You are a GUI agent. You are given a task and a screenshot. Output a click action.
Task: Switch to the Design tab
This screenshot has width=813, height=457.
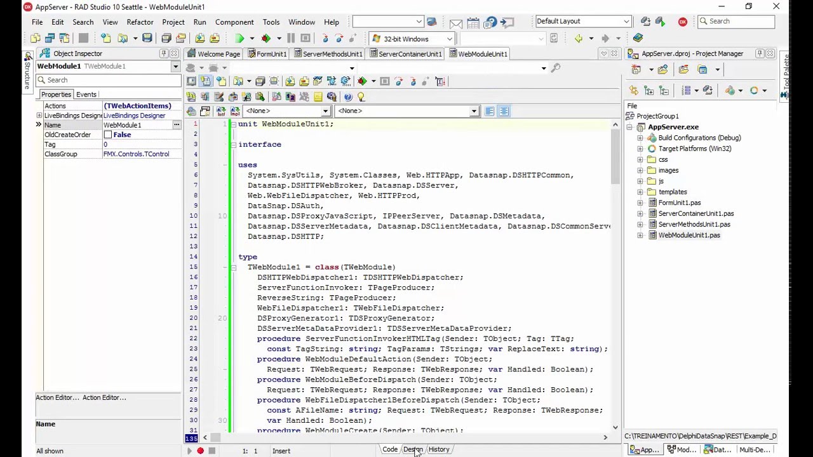[x=413, y=449]
